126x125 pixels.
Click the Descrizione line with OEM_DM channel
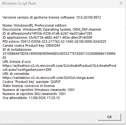click(52, 29)
